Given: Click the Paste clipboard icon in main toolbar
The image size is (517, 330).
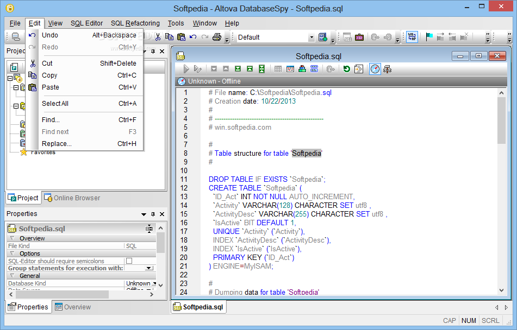Looking at the screenshot, I should click(181, 37).
